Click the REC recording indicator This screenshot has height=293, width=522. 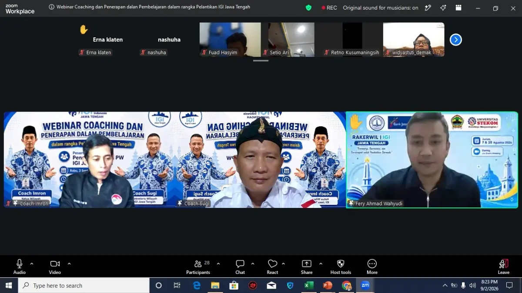(329, 7)
